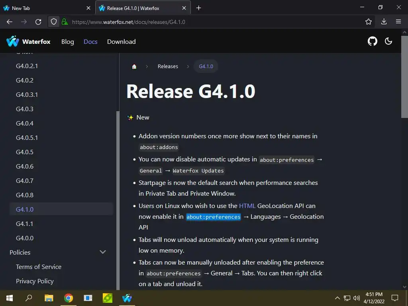The height and width of the screenshot is (306, 408).
Task: Open clock showing 4:51 PM
Action: [x=374, y=298]
